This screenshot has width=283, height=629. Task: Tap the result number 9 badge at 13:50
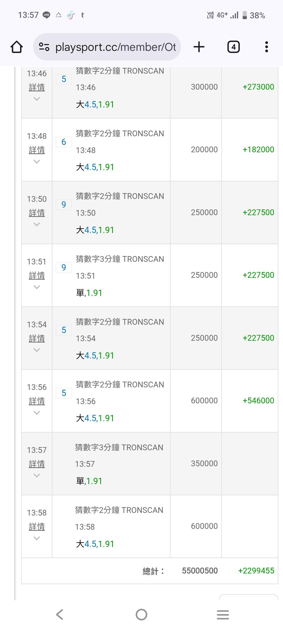(x=64, y=205)
